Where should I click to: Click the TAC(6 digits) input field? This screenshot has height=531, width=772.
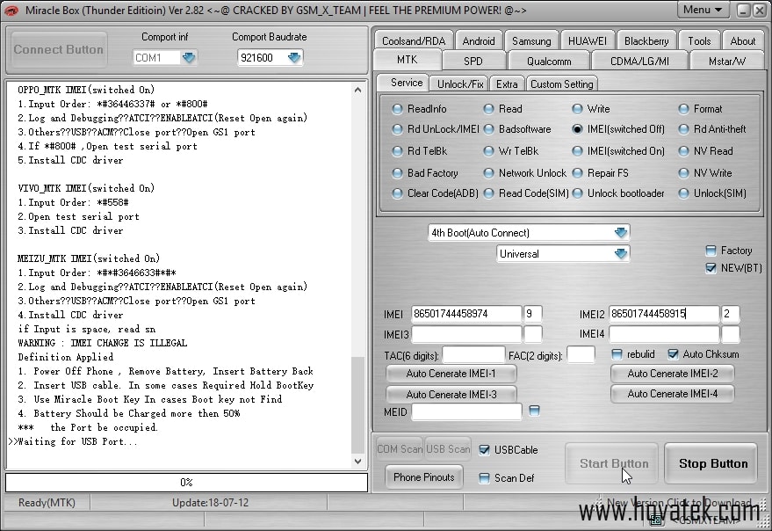(473, 355)
